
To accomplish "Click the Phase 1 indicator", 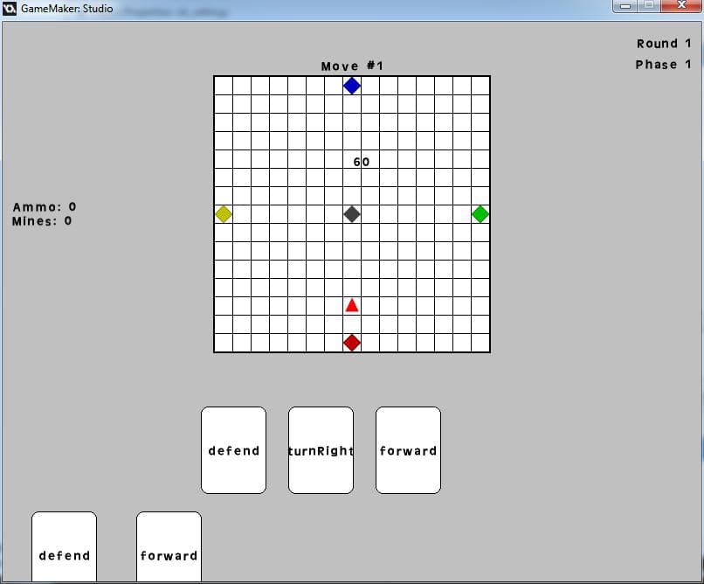I will pyautogui.click(x=663, y=65).
